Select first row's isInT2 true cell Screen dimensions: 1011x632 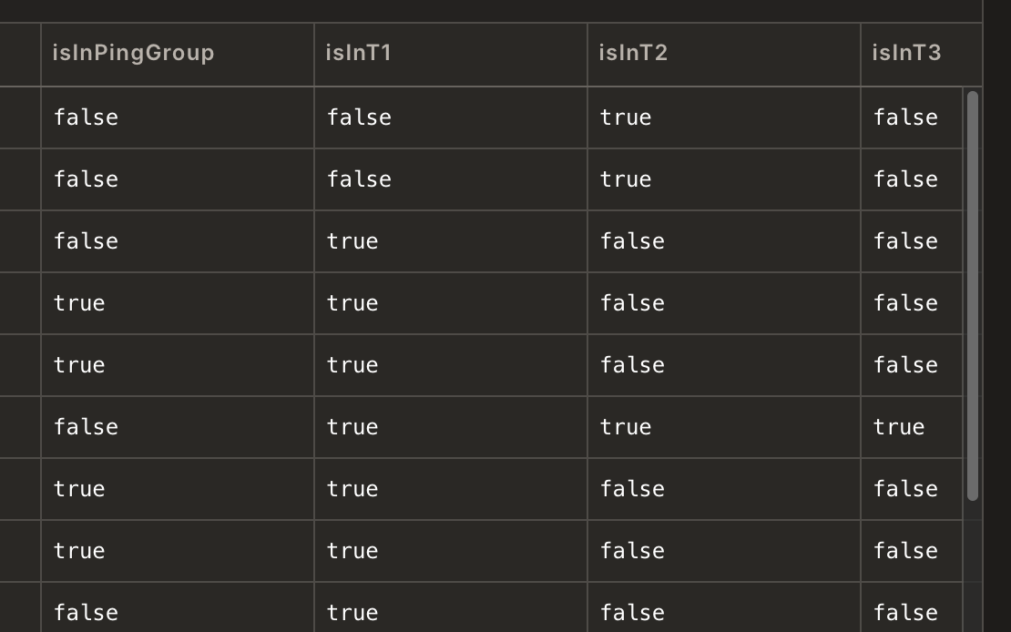point(626,117)
